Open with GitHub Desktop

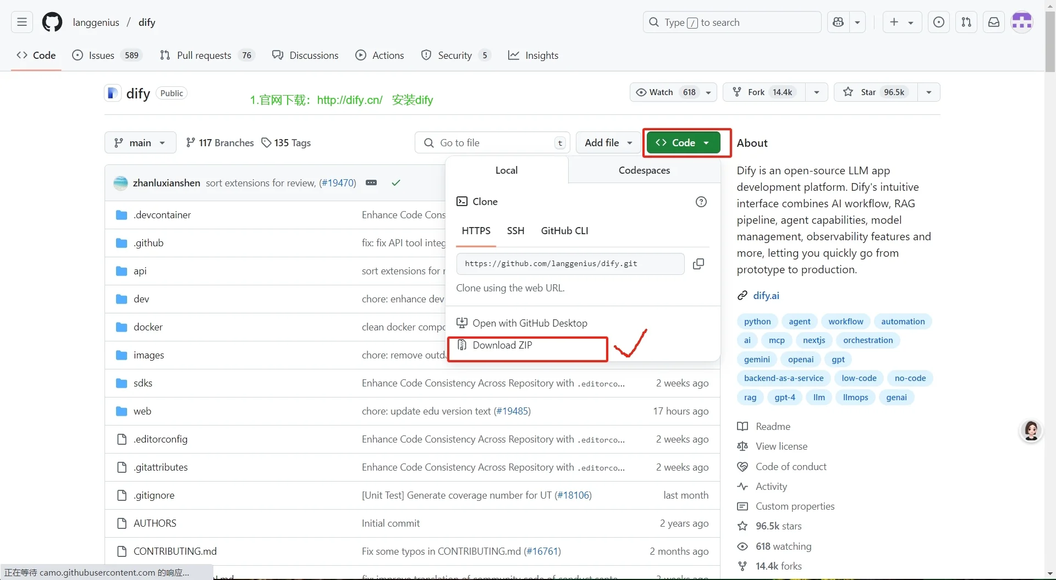522,323
